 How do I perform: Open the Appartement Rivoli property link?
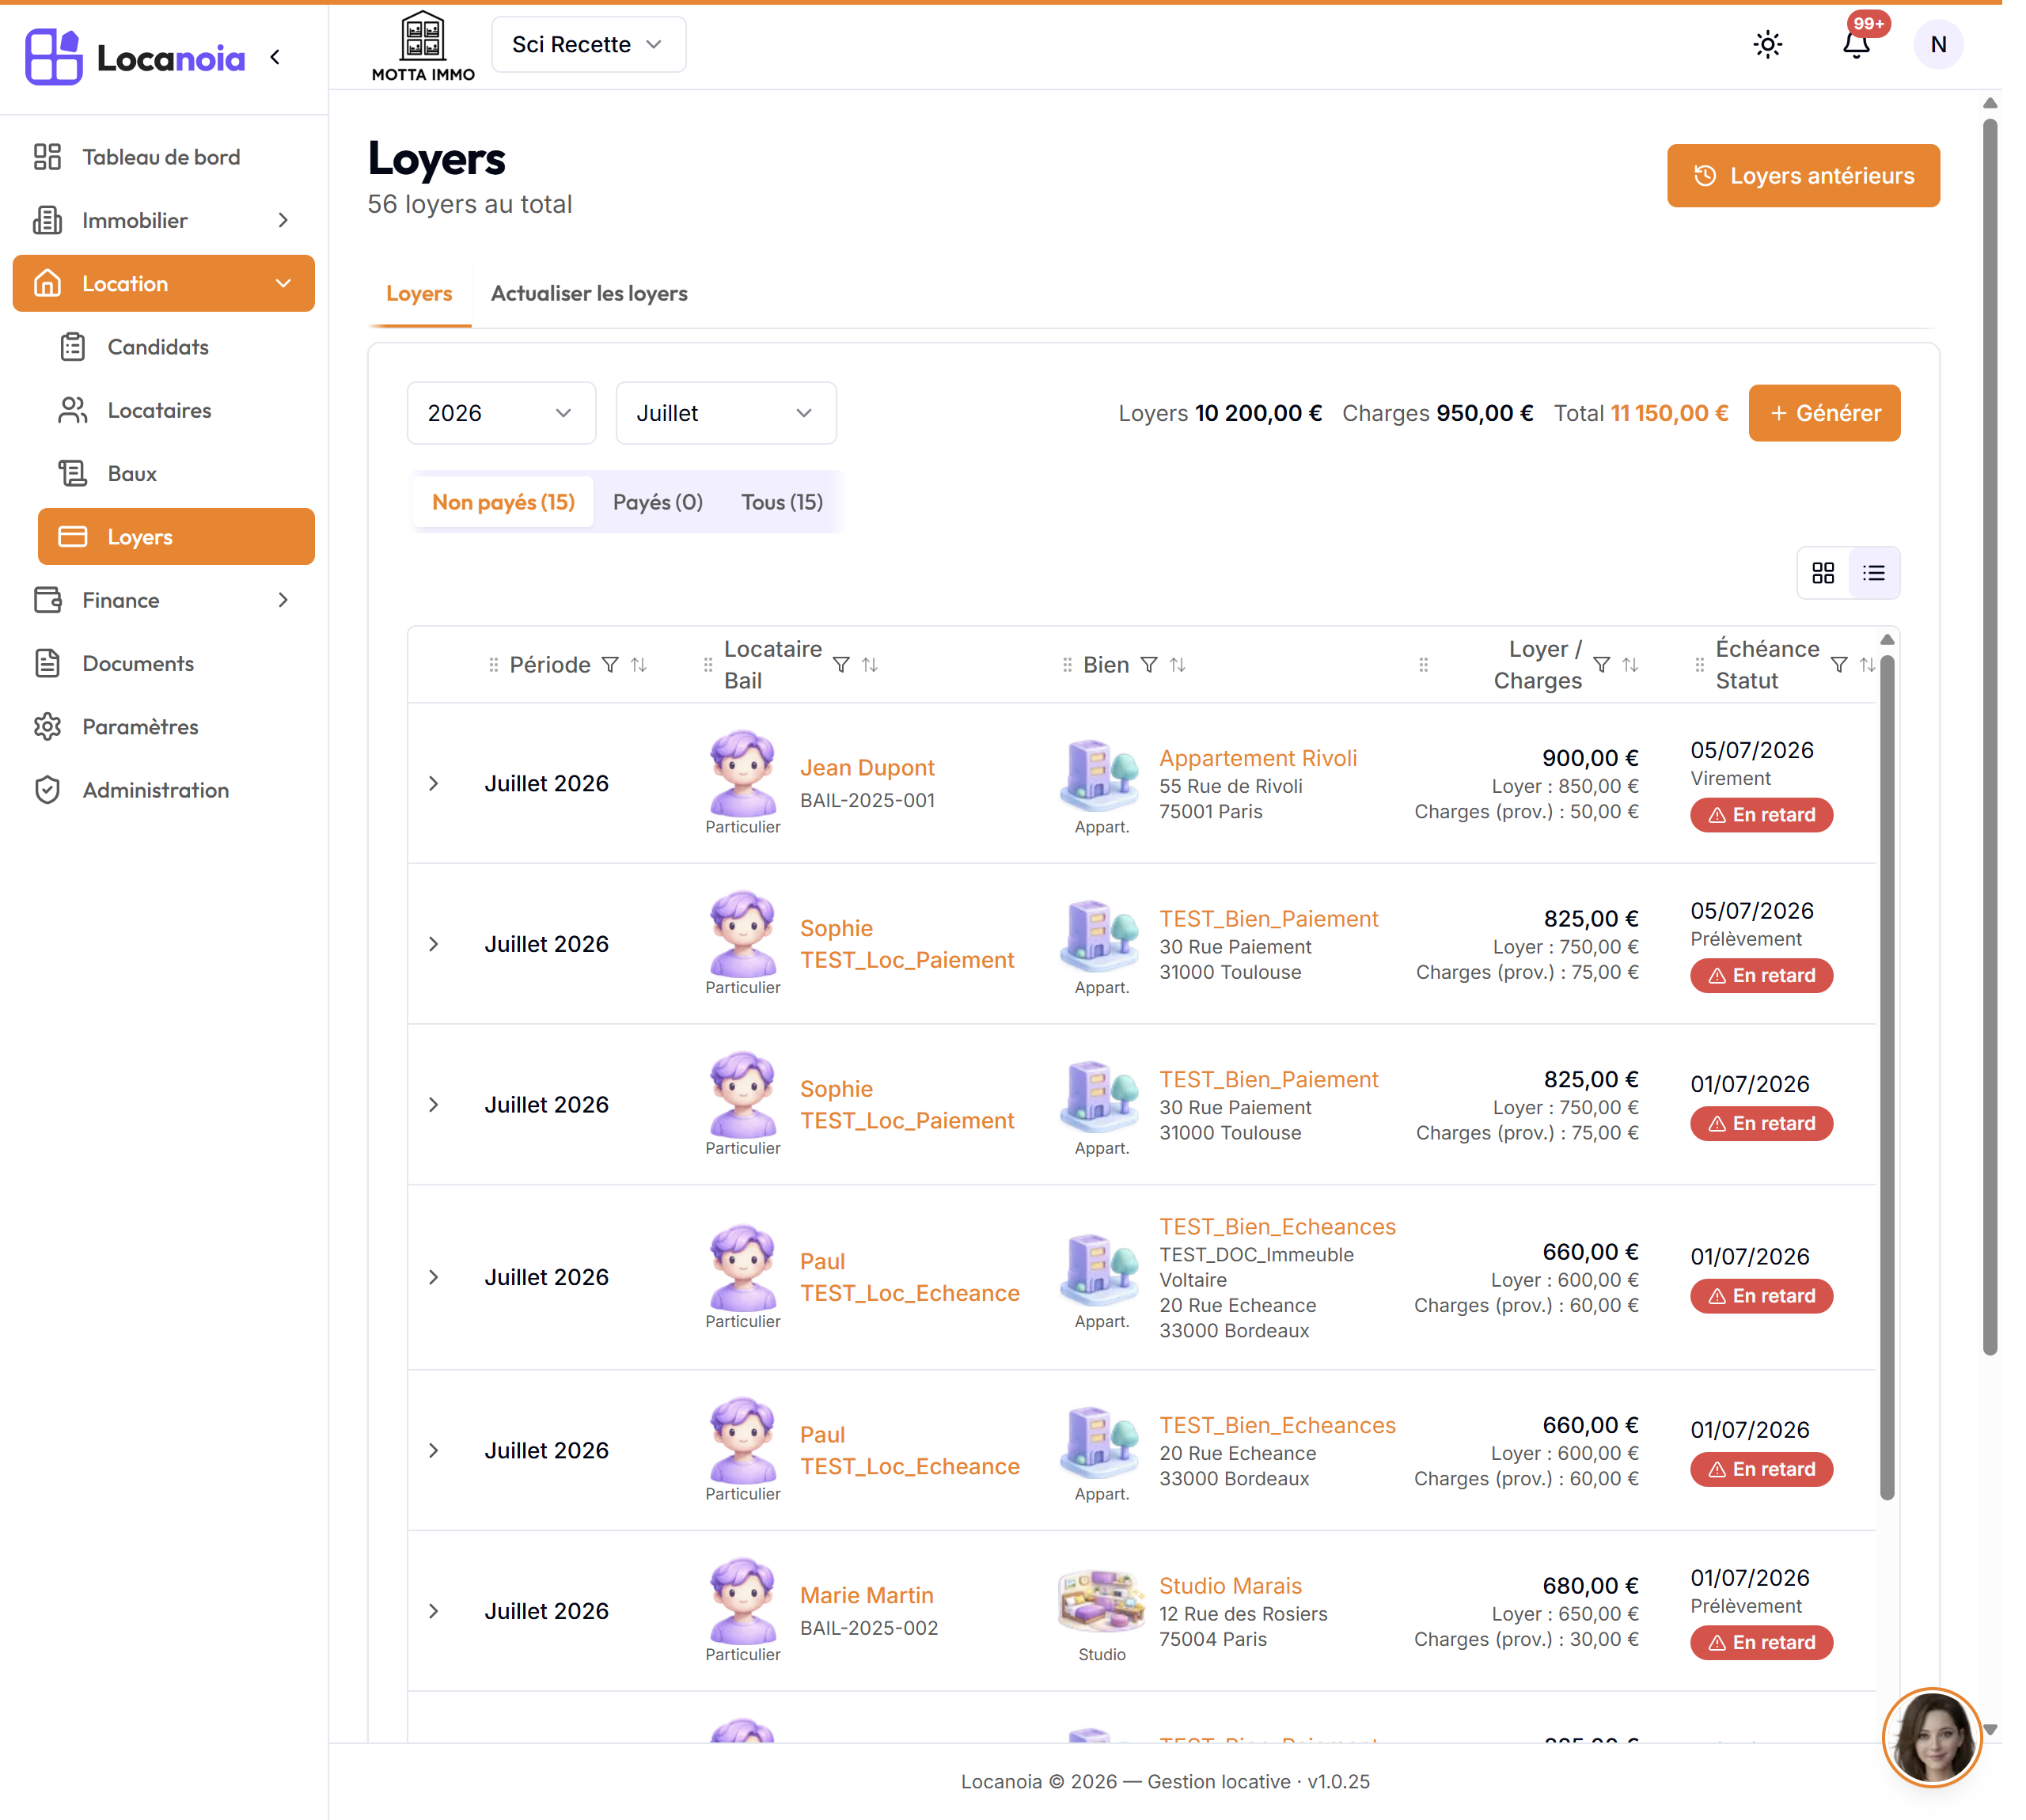coord(1258,758)
